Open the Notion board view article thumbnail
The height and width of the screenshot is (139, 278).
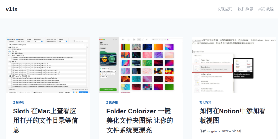coord(234,65)
